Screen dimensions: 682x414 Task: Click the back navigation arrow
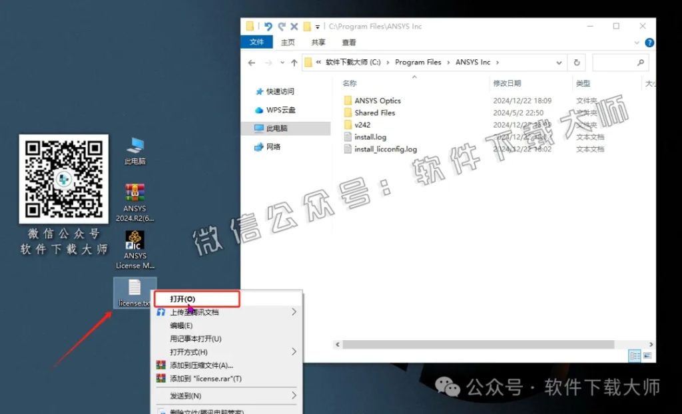252,62
